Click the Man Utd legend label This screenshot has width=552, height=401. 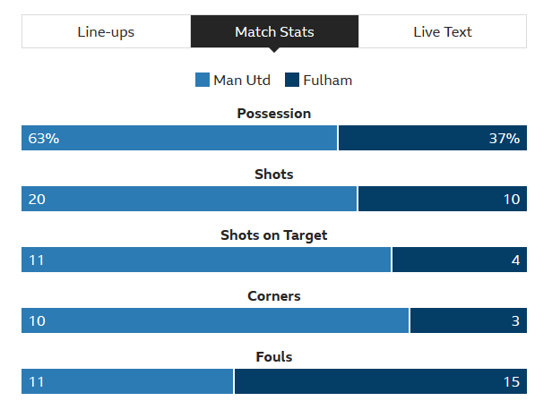(x=242, y=81)
